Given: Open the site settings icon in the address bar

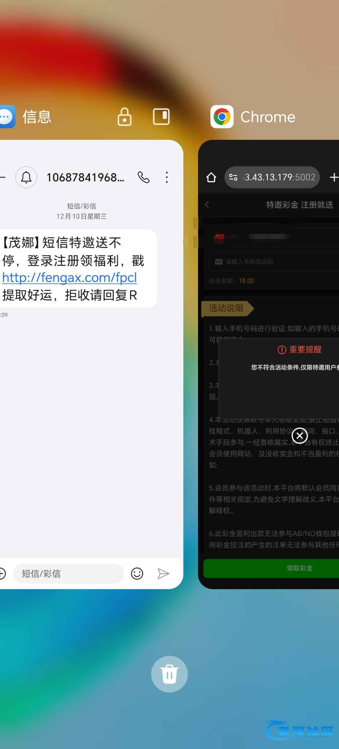Looking at the screenshot, I should [233, 177].
